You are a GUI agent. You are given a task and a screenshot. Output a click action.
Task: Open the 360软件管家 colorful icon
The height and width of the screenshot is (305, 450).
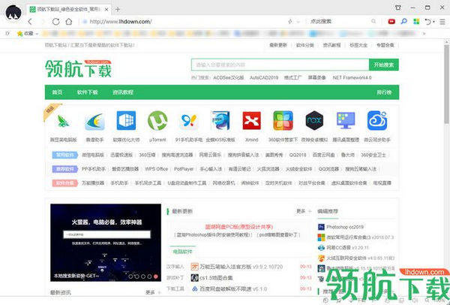pos(283,121)
